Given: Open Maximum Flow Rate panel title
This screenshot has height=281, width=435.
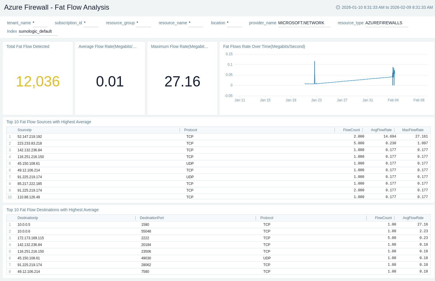Looking at the screenshot, I should pyautogui.click(x=179, y=46).
